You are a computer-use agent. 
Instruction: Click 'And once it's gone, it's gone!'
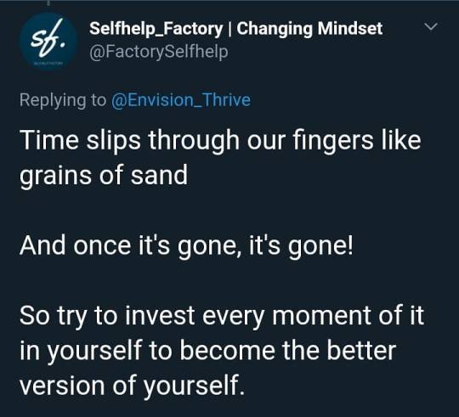click(186, 245)
